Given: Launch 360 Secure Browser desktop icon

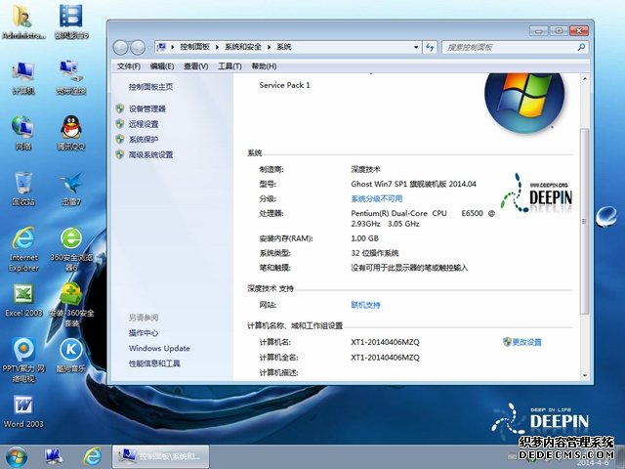Looking at the screenshot, I should tap(71, 249).
